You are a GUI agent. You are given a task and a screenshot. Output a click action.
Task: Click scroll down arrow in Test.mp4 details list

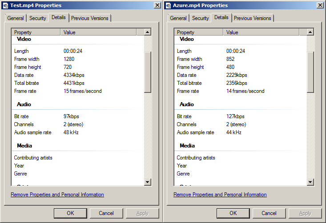pyautogui.click(x=147, y=182)
